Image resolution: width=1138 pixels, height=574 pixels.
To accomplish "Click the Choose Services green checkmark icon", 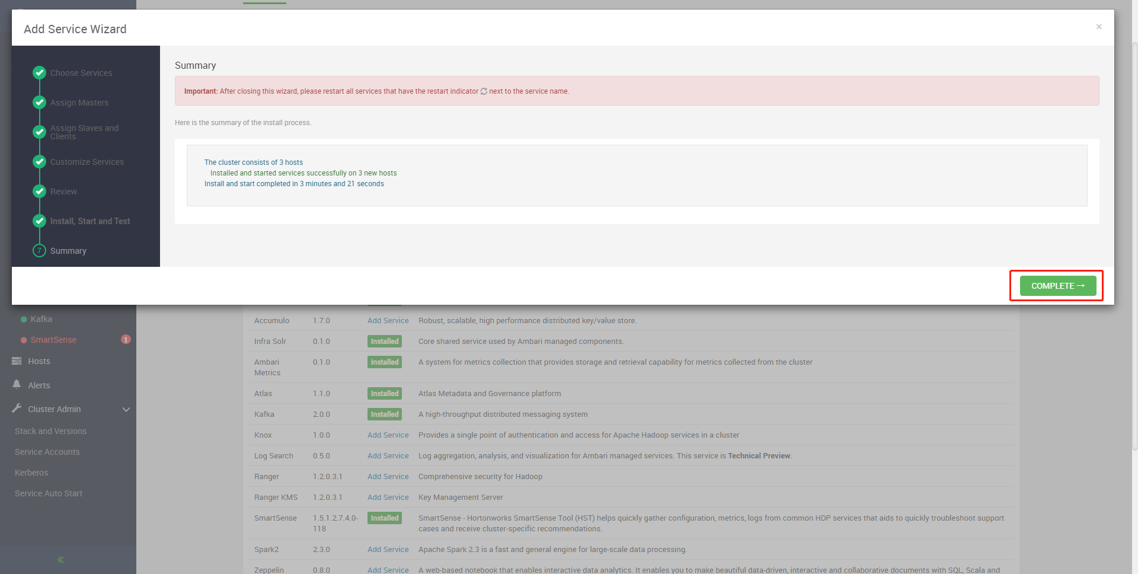I will pyautogui.click(x=39, y=72).
